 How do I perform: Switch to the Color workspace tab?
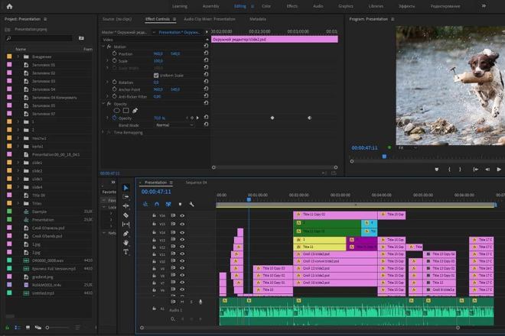click(x=266, y=6)
